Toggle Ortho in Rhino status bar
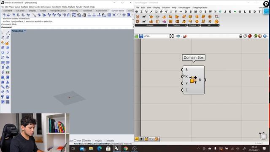 [x=85, y=144]
